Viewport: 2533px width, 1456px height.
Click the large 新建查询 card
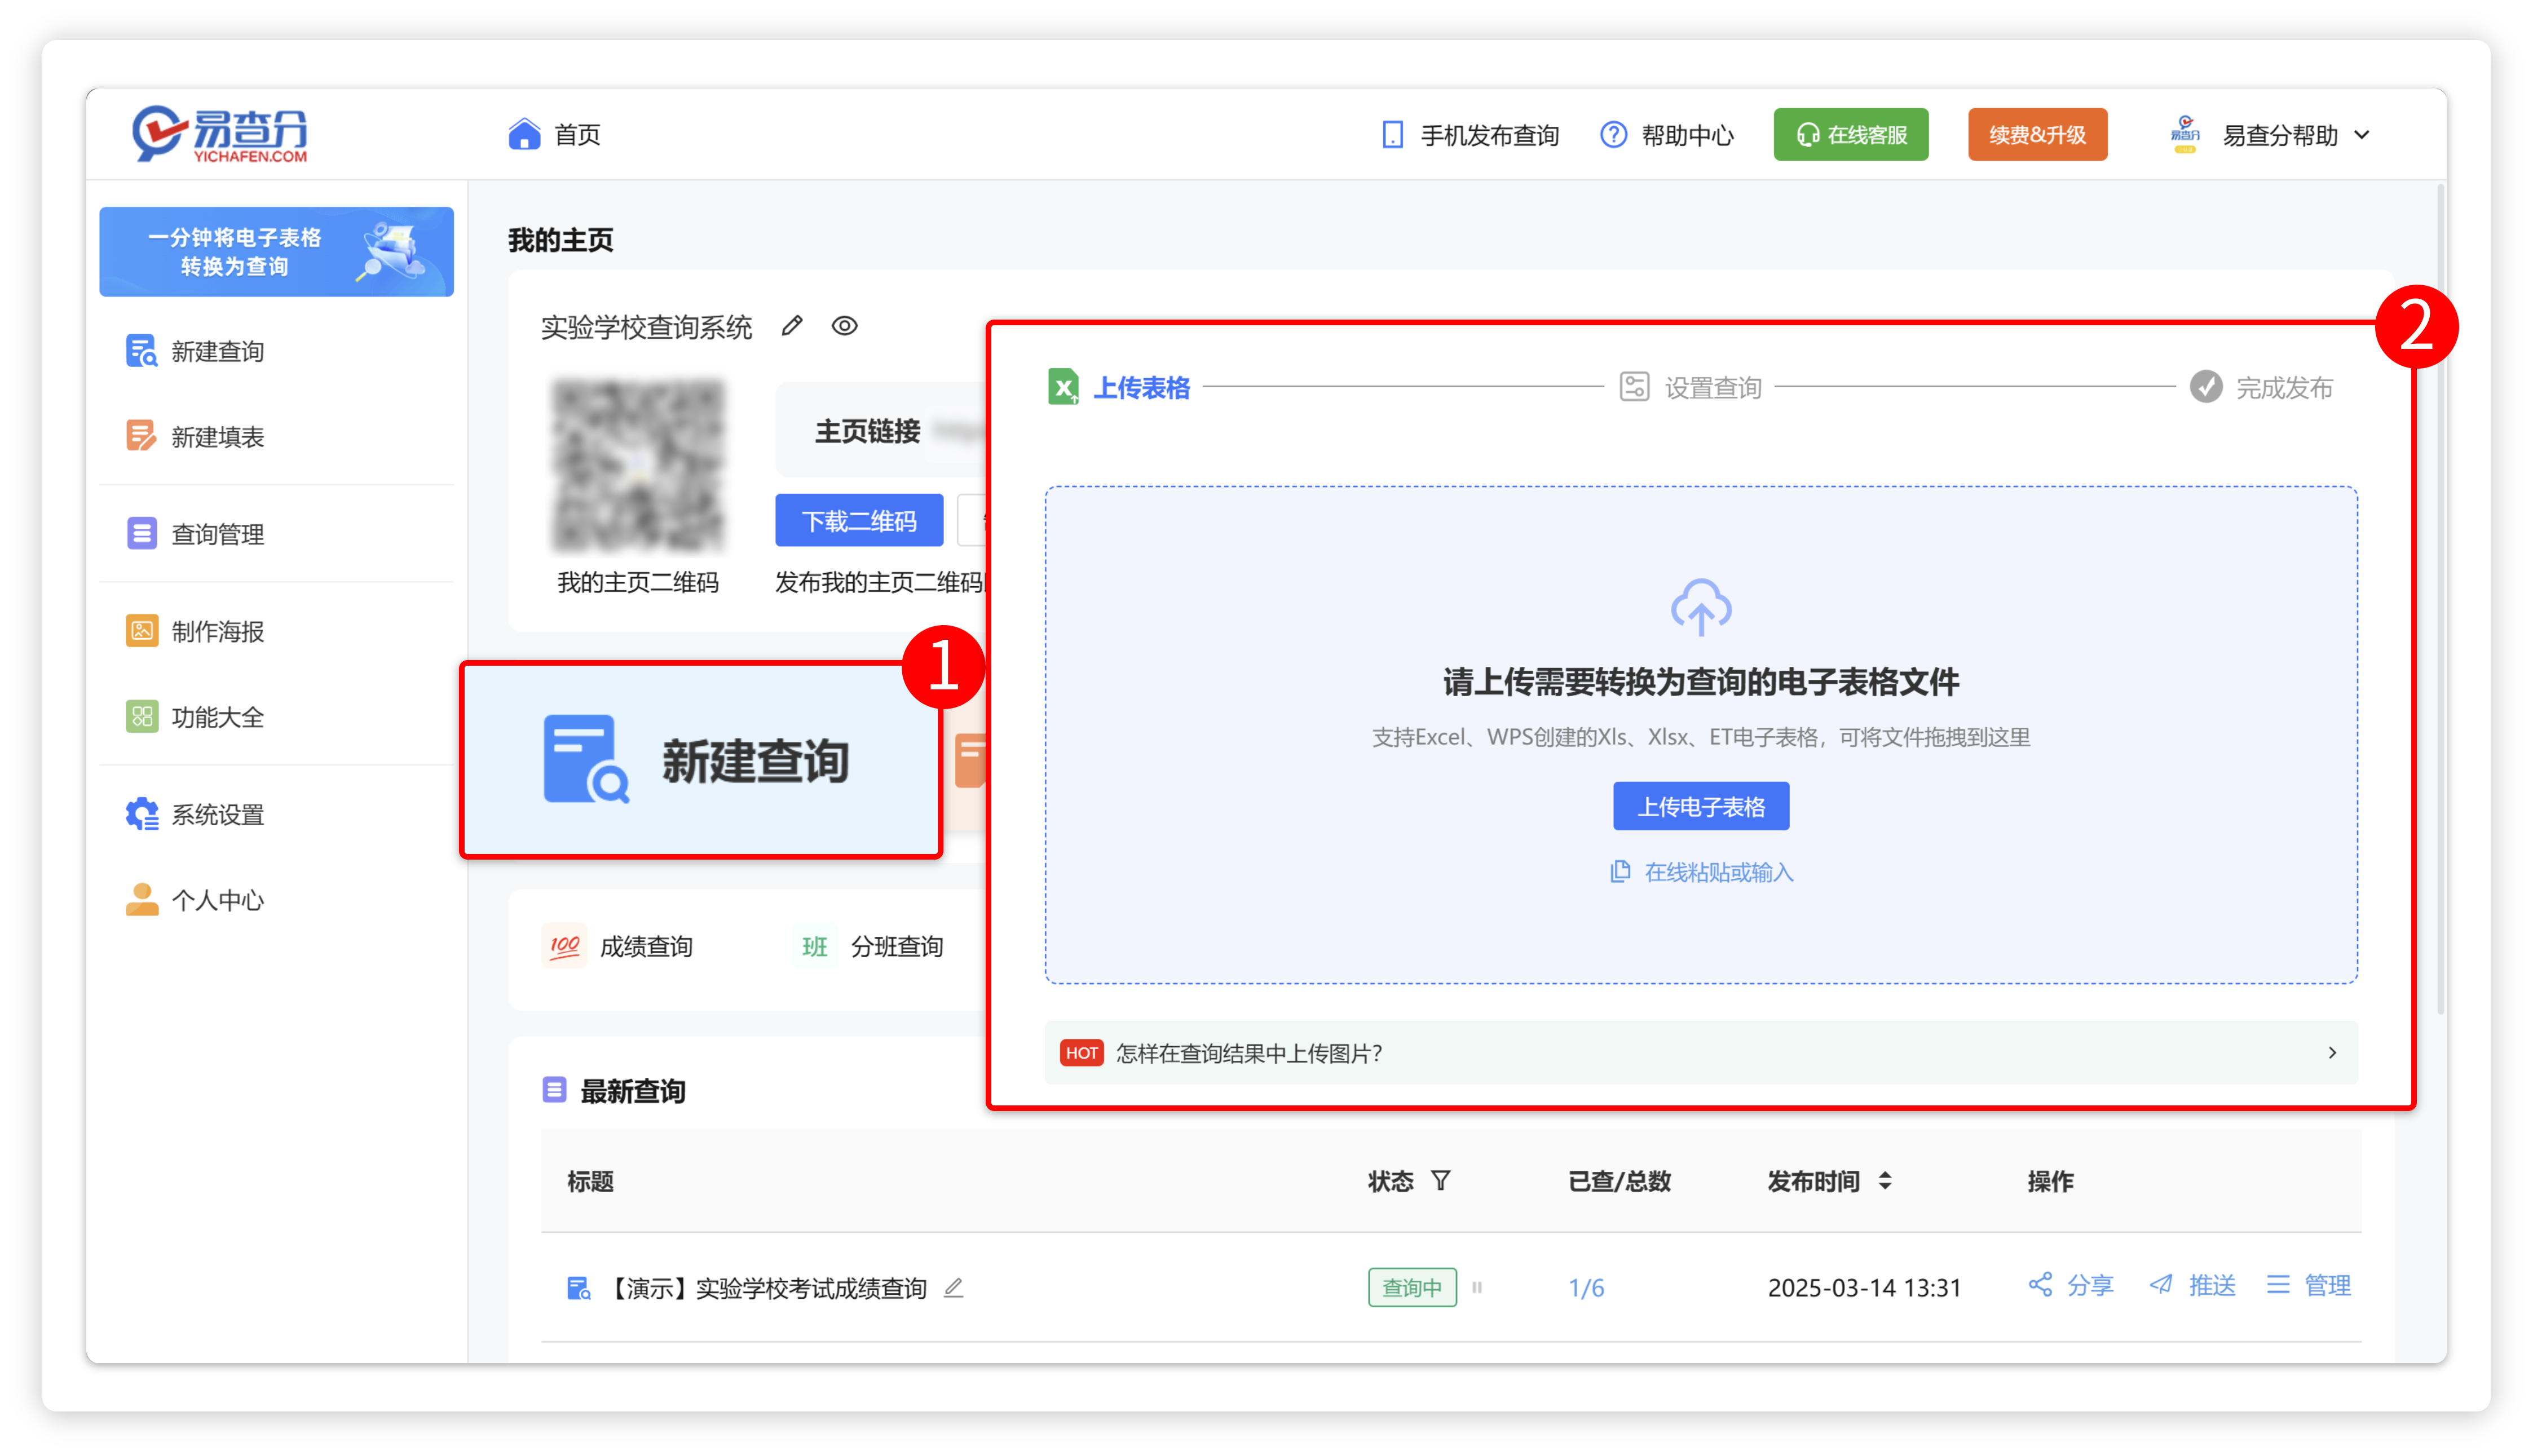pos(701,760)
